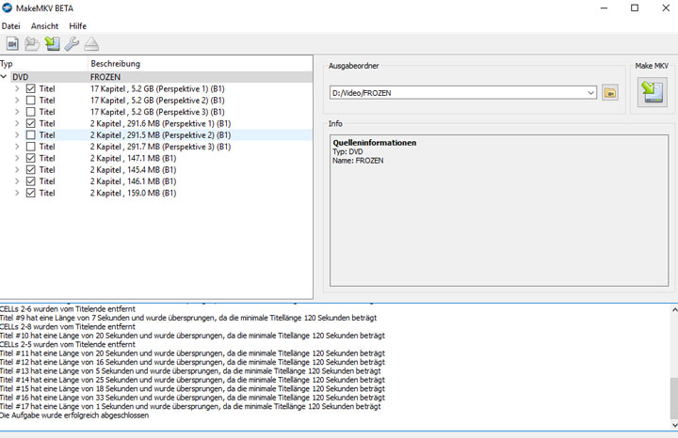
Task: Expand the 291.7 MB title row
Action: point(17,147)
